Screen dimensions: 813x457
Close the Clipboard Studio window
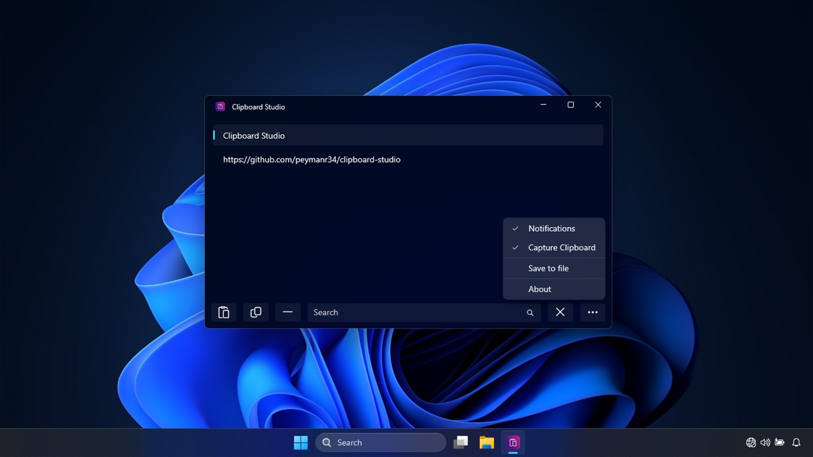[598, 105]
